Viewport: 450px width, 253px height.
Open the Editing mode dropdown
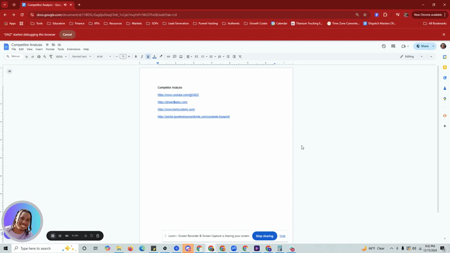(x=411, y=57)
